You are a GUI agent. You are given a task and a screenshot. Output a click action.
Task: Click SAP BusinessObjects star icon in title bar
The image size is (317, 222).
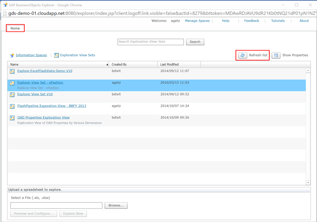click(5, 5)
